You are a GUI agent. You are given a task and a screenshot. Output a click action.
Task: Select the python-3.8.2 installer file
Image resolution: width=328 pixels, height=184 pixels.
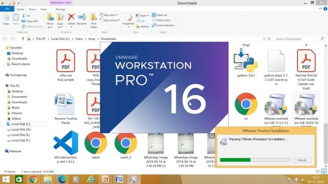(x=246, y=63)
